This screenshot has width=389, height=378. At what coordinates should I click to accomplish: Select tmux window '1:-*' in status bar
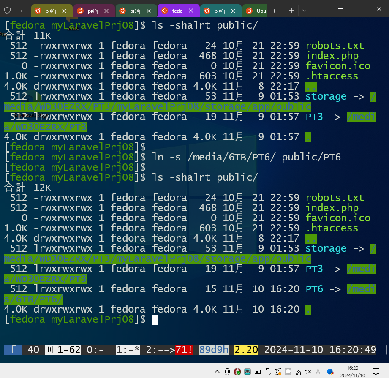click(128, 350)
